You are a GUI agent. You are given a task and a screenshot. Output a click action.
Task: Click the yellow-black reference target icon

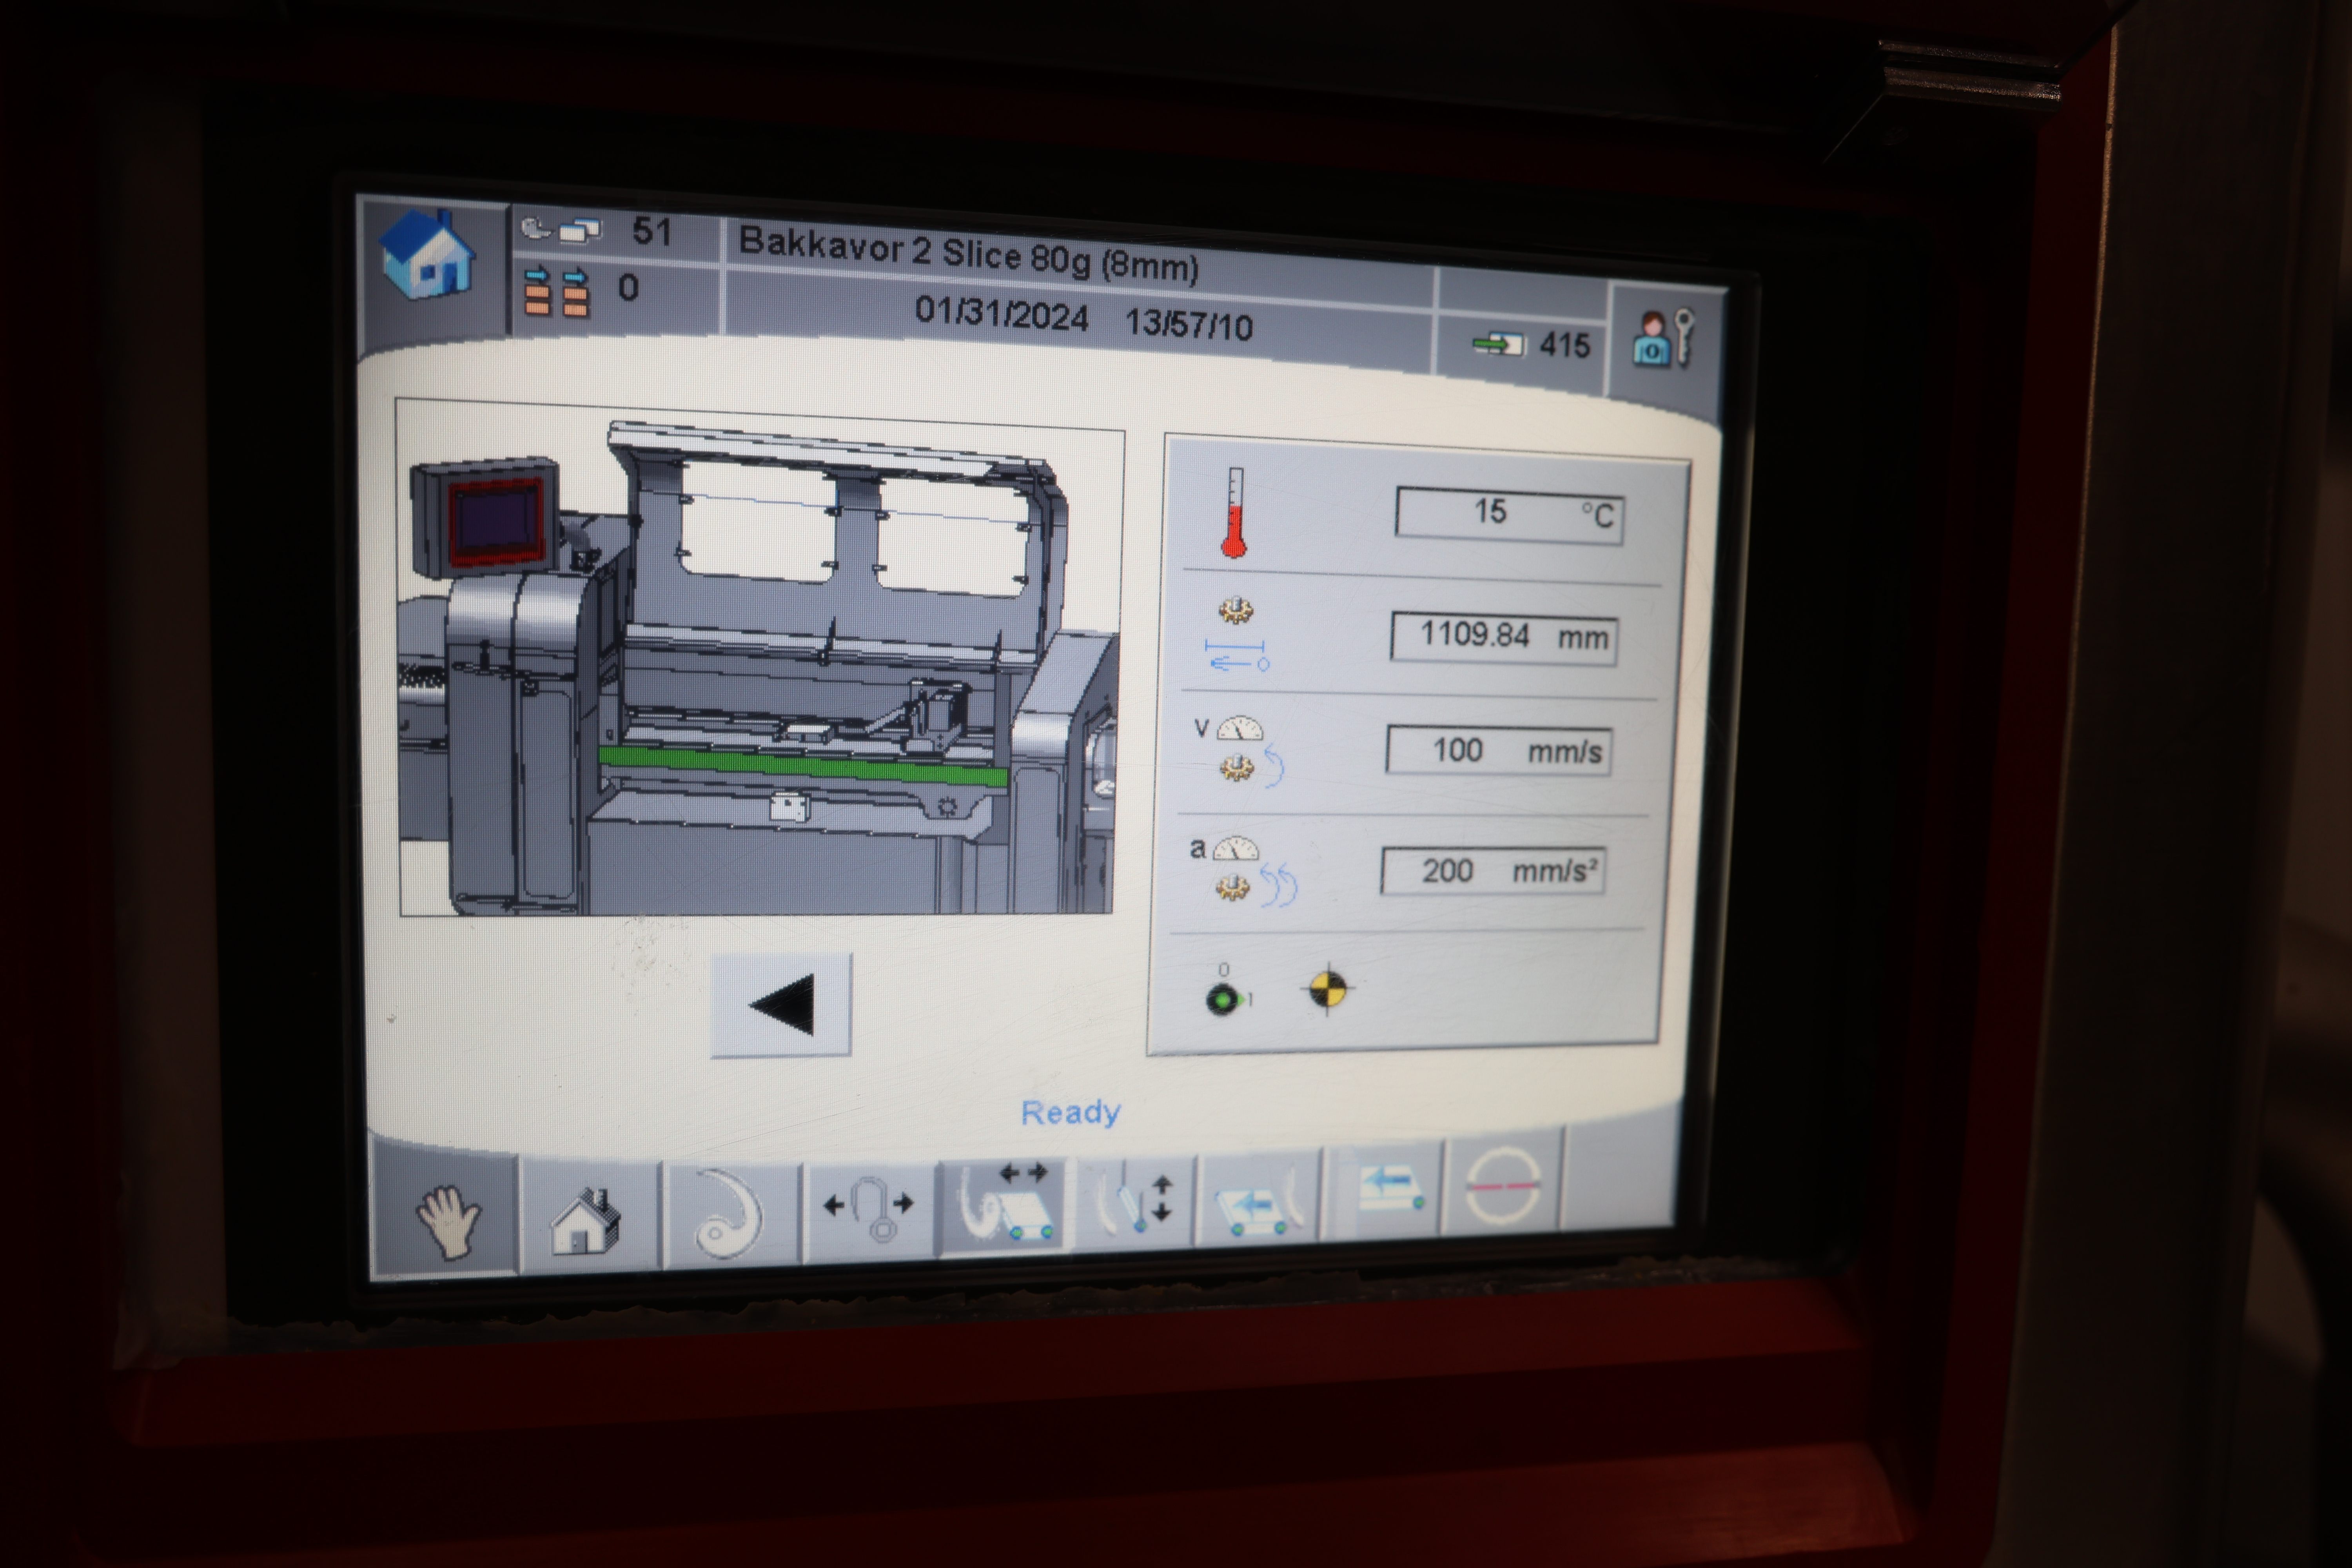(x=1329, y=989)
